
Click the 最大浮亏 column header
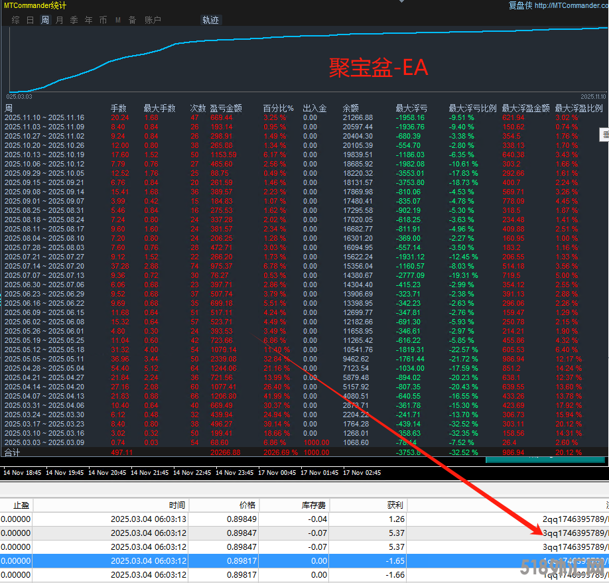click(x=411, y=108)
